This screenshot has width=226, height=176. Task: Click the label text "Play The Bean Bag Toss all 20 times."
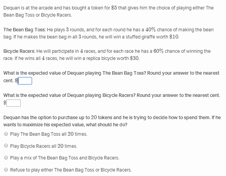coord(49,134)
